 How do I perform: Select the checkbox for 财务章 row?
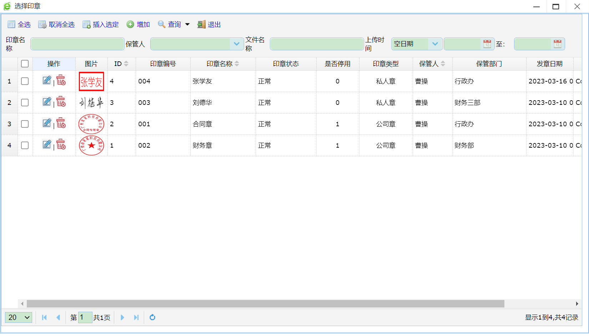click(25, 146)
